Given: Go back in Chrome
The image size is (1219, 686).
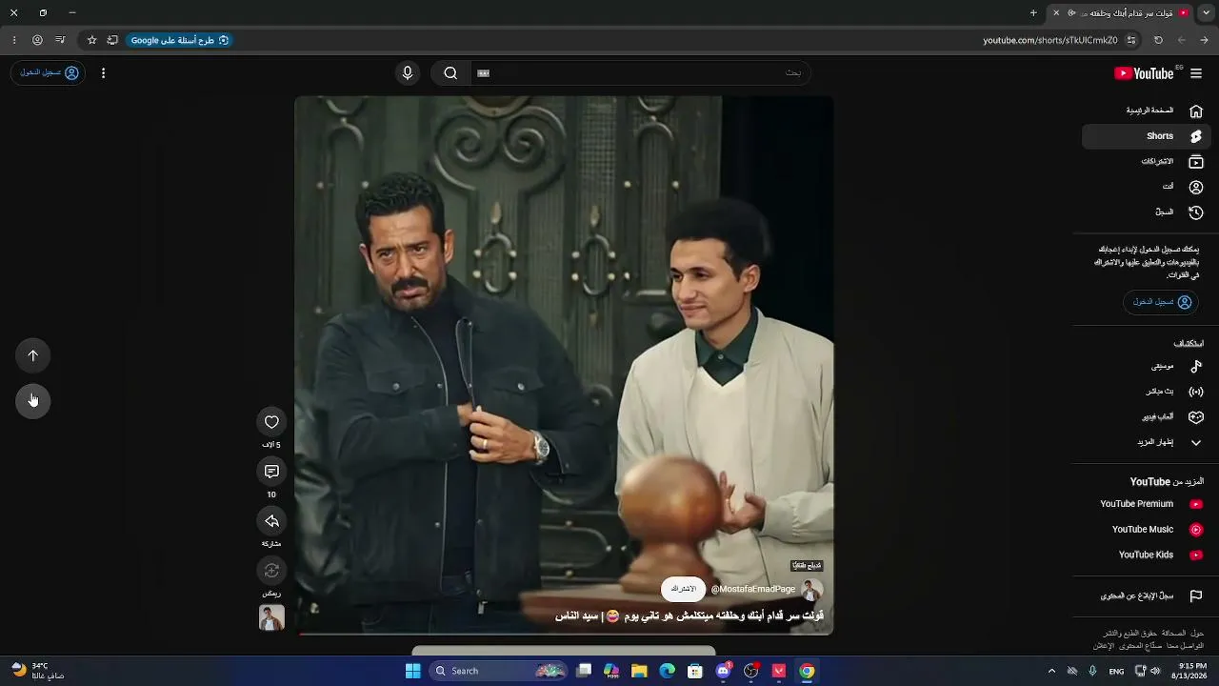Looking at the screenshot, I should click(1205, 40).
